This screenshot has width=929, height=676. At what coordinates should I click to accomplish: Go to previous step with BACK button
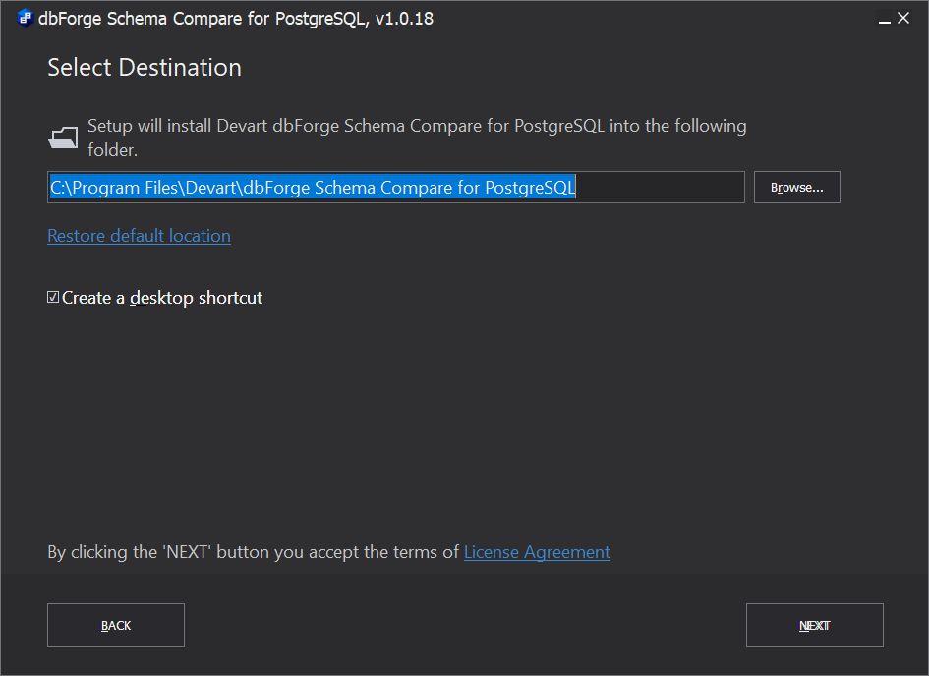point(116,625)
